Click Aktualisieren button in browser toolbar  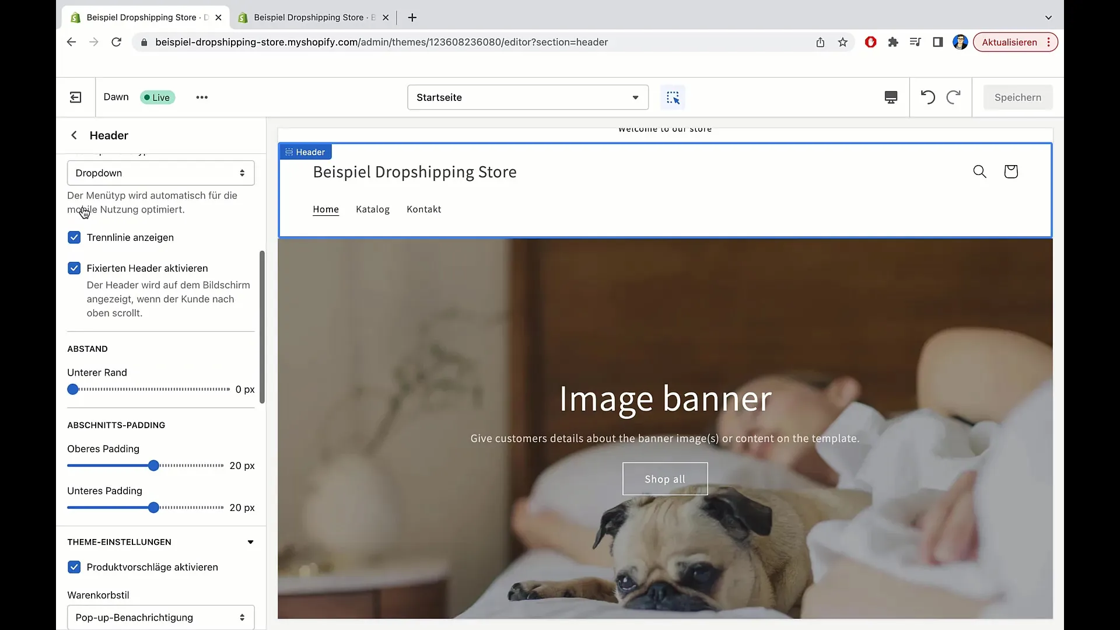tap(1009, 43)
